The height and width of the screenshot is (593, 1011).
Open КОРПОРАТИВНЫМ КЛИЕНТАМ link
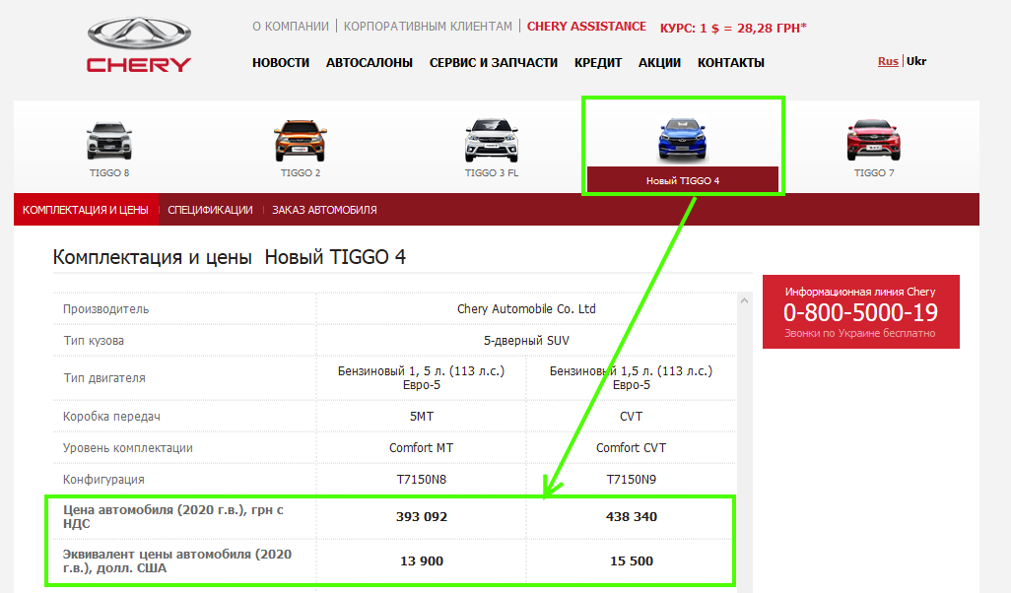(x=428, y=27)
